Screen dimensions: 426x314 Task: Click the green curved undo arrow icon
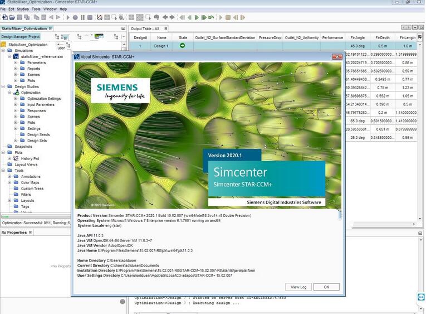(x=211, y=17)
